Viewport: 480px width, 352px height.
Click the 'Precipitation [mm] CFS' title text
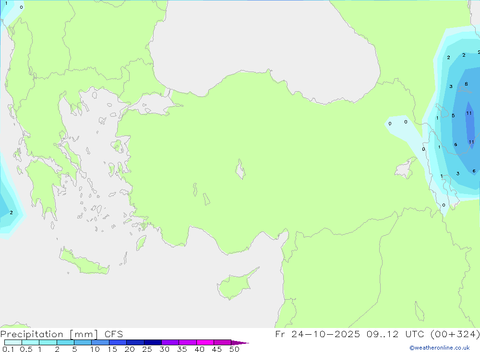point(61,334)
